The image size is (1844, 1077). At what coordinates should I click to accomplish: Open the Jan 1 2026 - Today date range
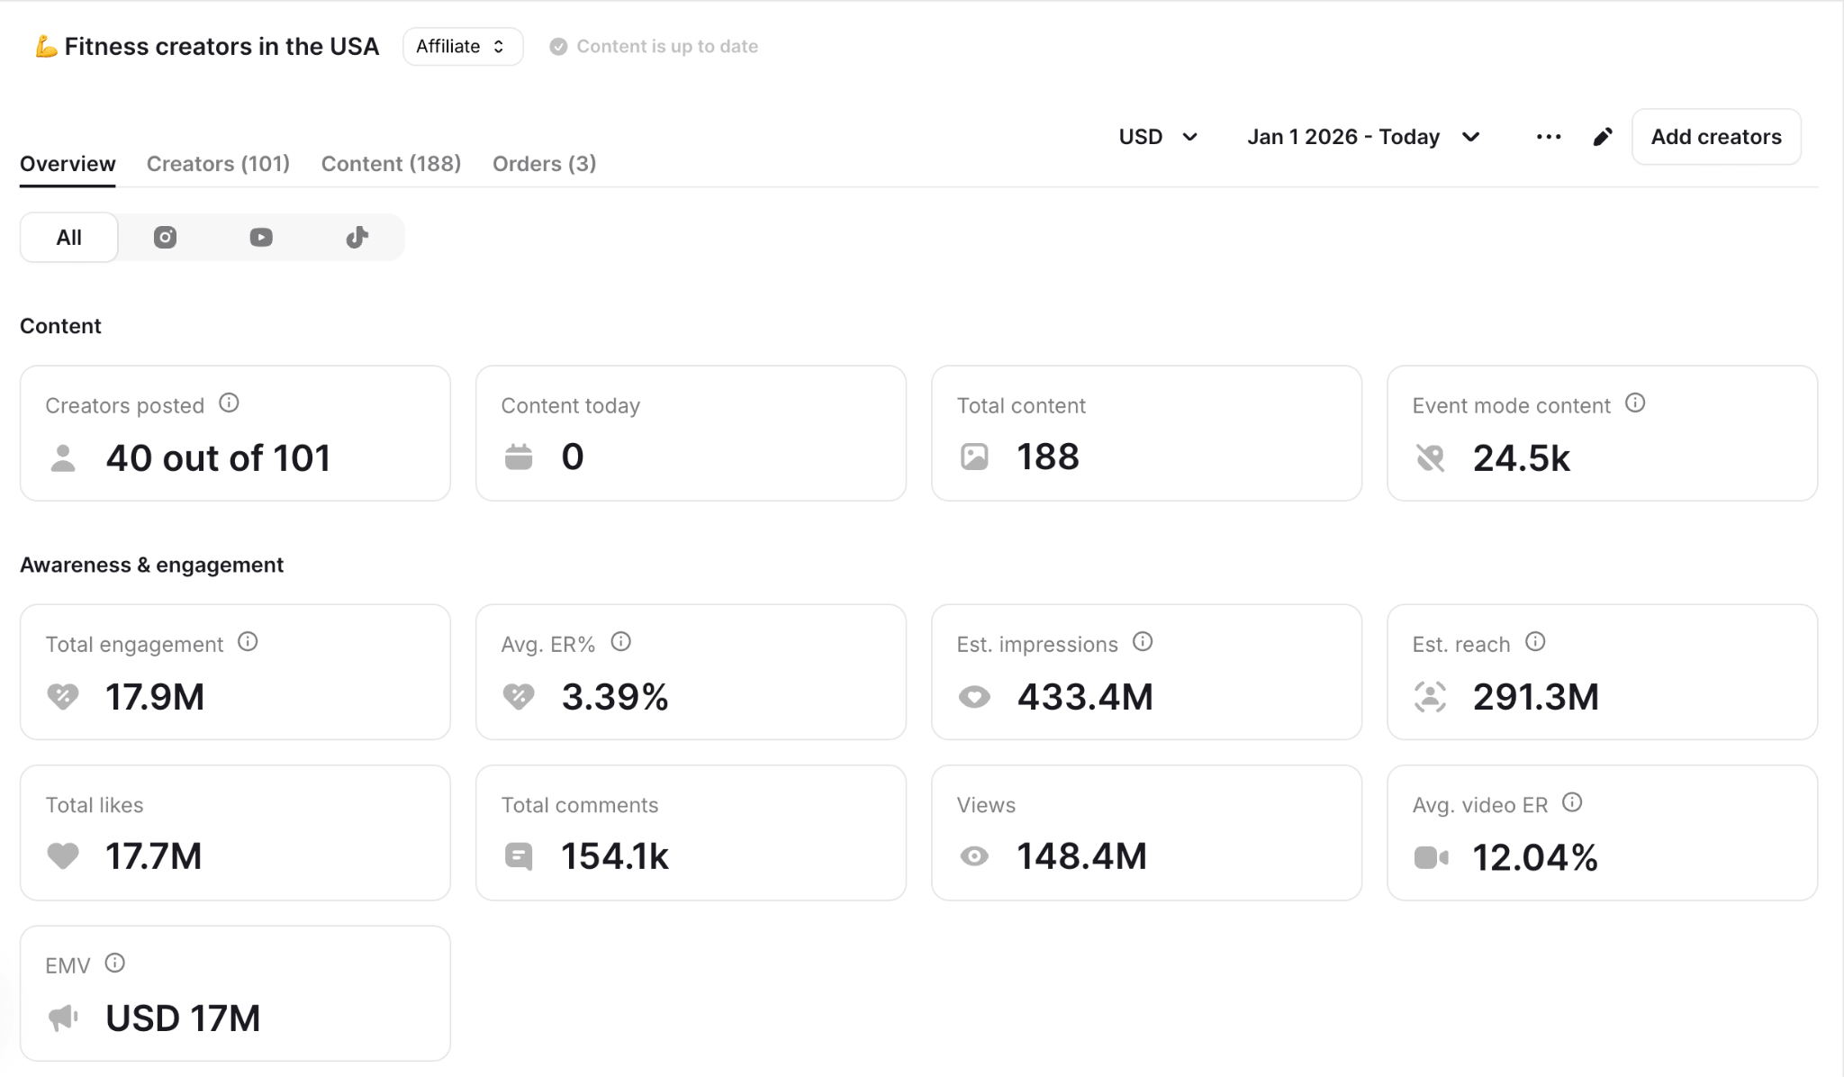click(1362, 137)
